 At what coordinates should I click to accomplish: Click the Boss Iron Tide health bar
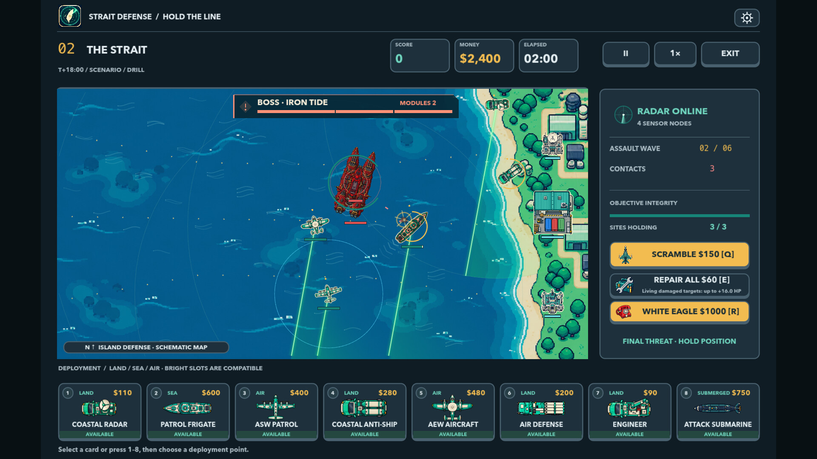(354, 112)
